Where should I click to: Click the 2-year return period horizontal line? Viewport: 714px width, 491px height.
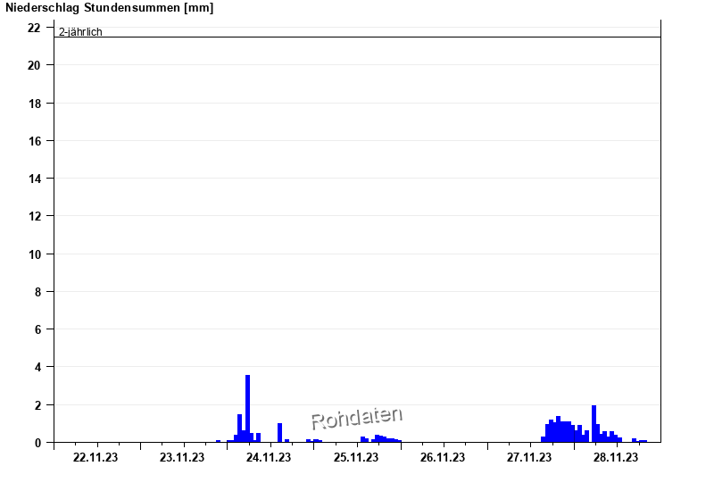pyautogui.click(x=357, y=37)
